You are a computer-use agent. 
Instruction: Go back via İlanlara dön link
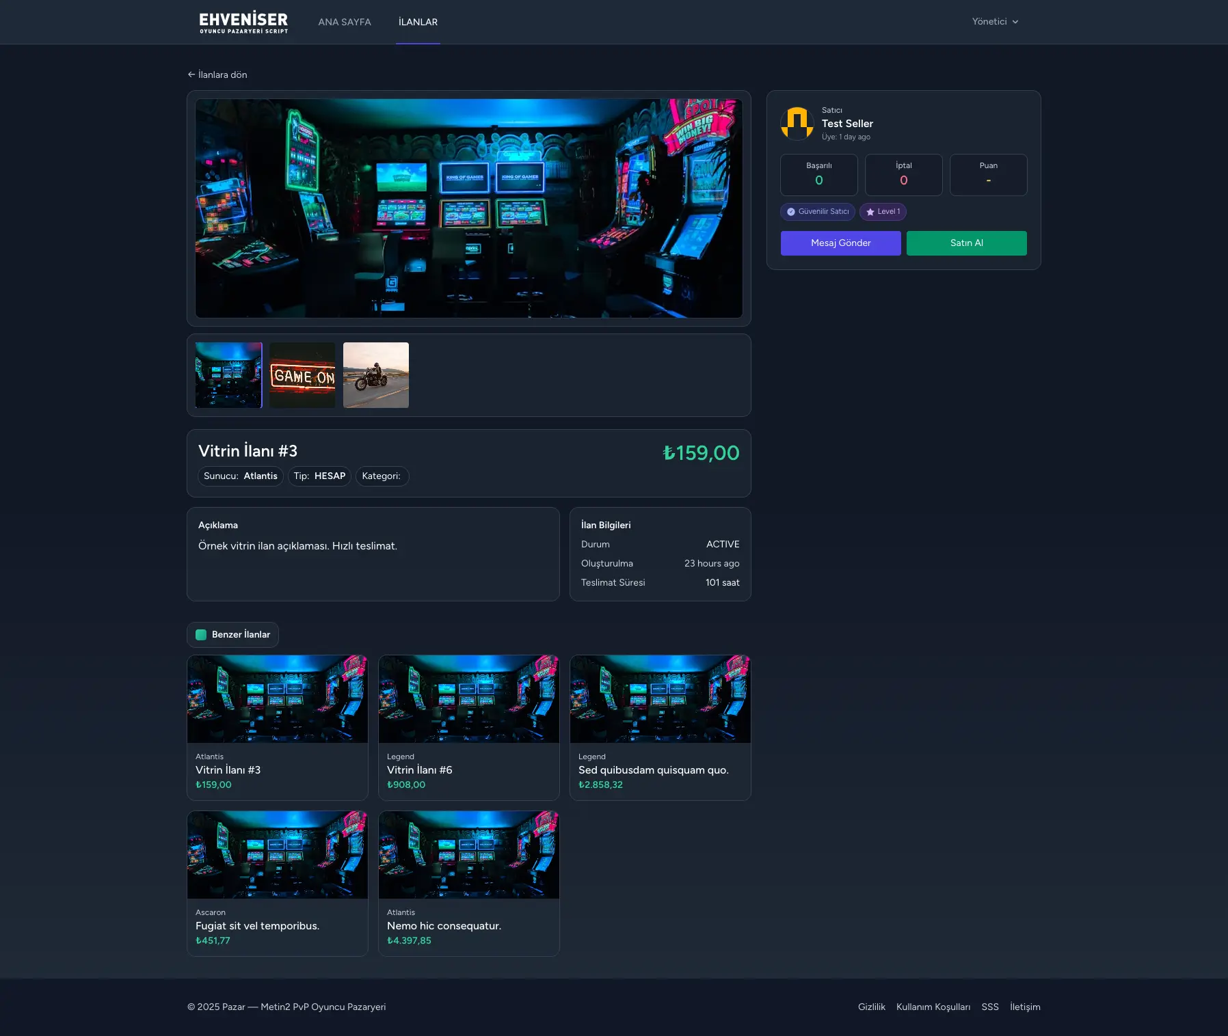pos(217,74)
